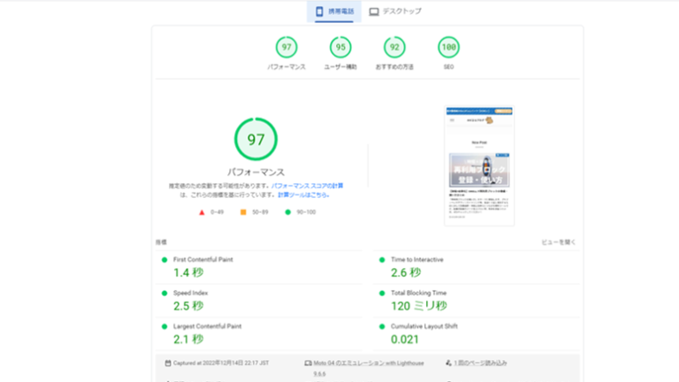This screenshot has width=679, height=382.
Task: Click the red triangle 0–49 legend icon
Action: point(202,212)
